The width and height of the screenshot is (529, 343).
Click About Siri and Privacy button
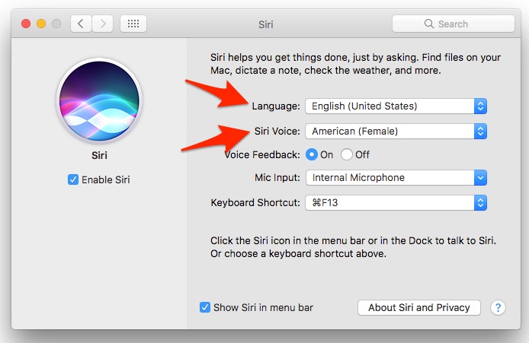[x=418, y=308]
